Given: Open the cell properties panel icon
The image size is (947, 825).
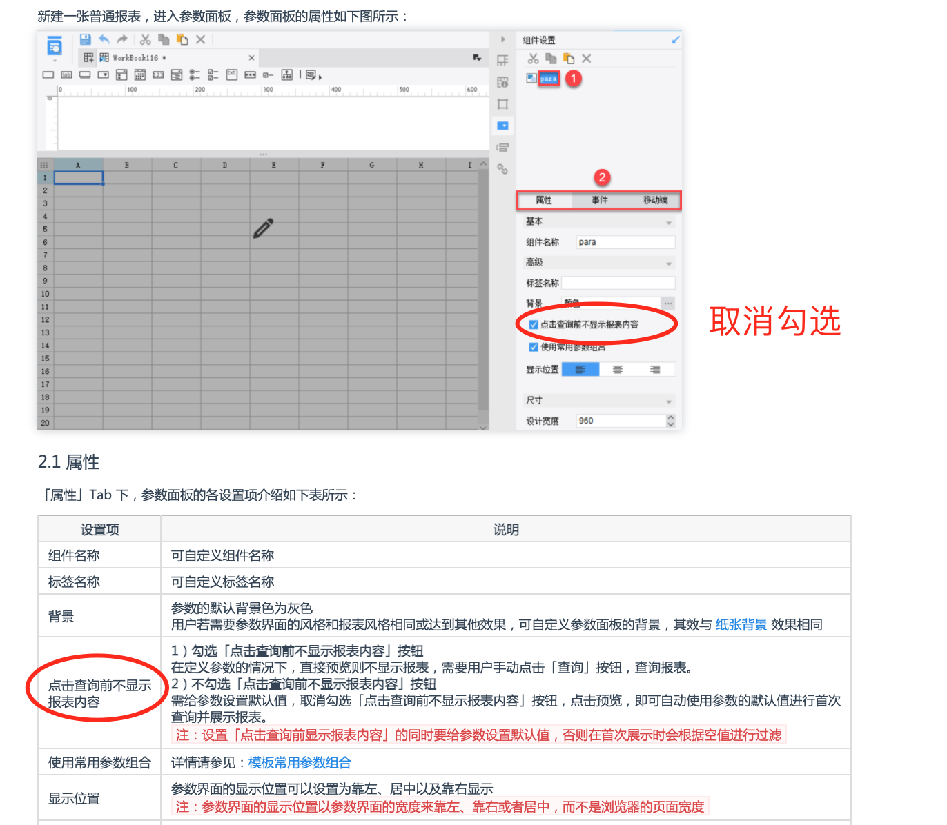Looking at the screenshot, I should (x=502, y=61).
